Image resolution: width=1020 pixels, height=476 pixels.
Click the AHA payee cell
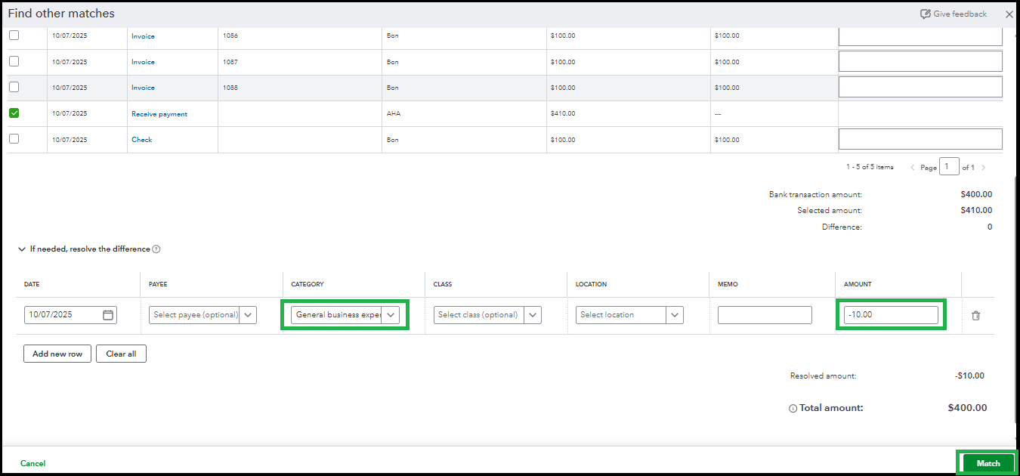pyautogui.click(x=393, y=114)
